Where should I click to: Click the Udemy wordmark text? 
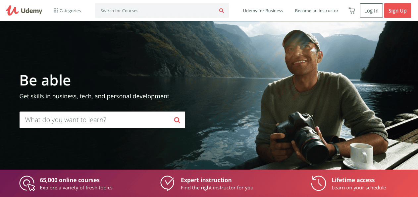click(31, 11)
